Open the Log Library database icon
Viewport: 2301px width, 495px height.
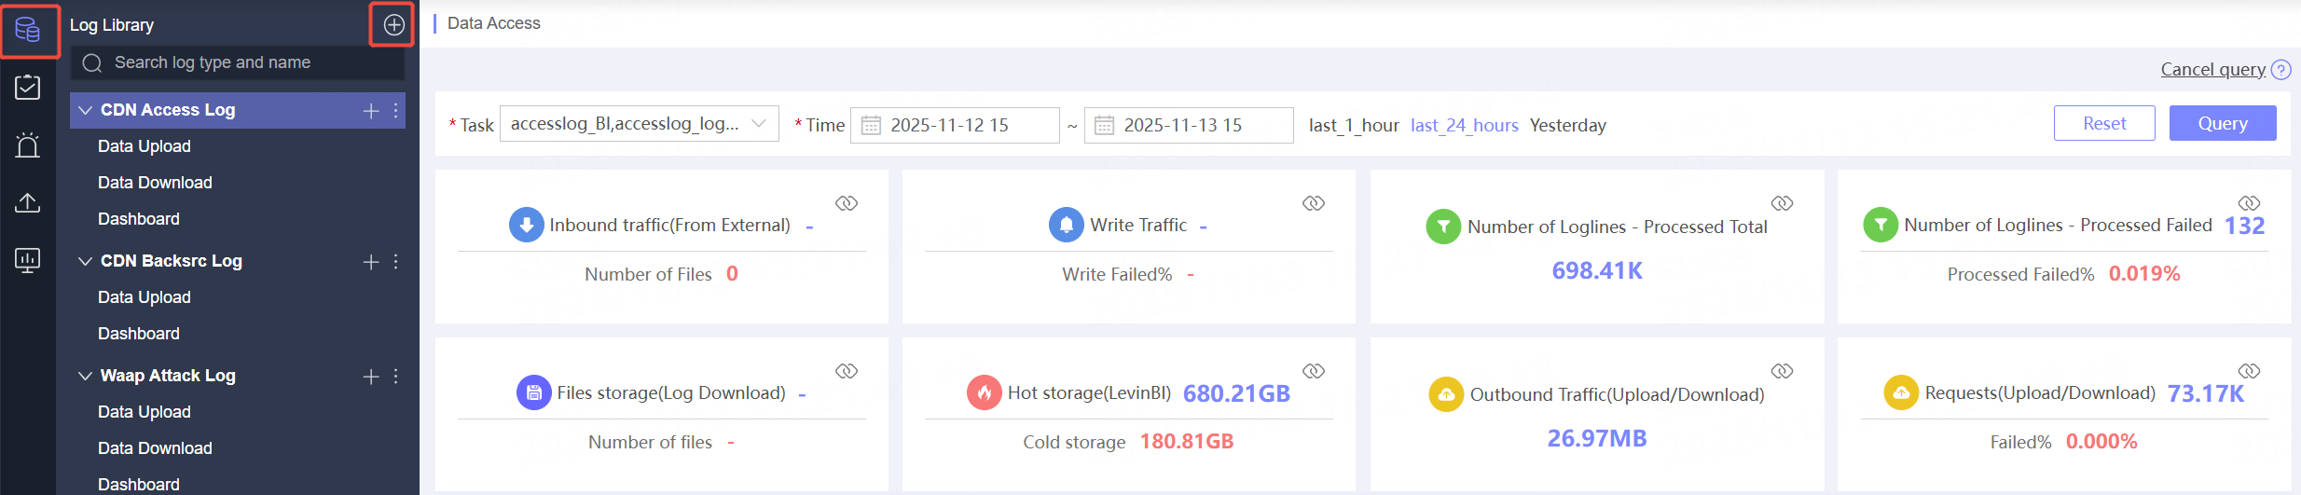pos(28,30)
